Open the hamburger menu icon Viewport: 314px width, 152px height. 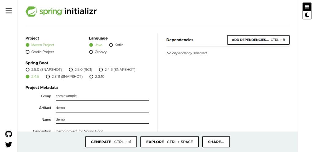9,11
